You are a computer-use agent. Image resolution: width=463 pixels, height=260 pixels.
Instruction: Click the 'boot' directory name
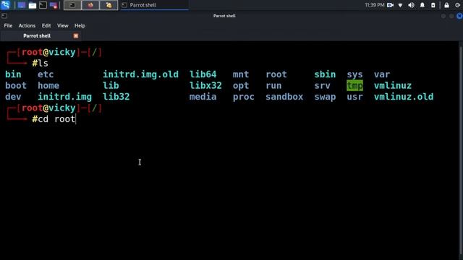(x=16, y=85)
